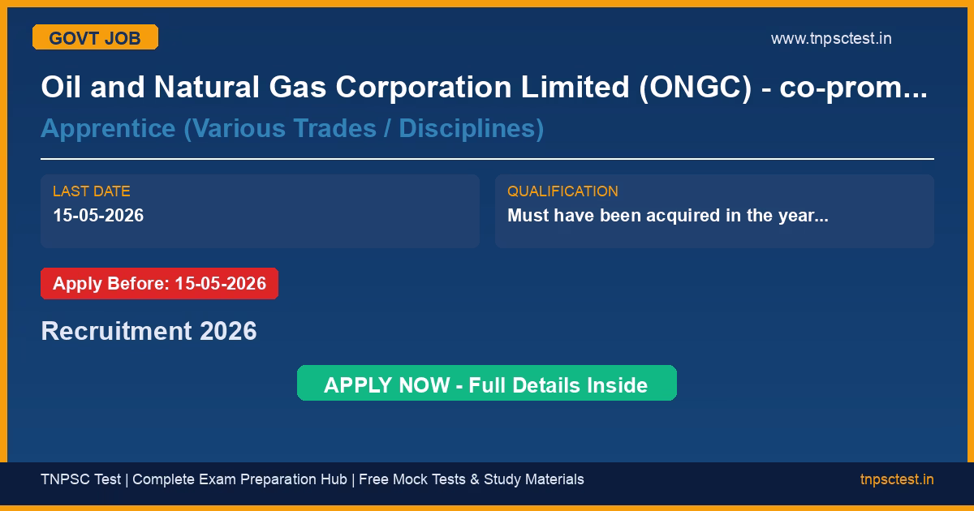This screenshot has height=511, width=974.
Task: Click the LAST DATE label
Action: pyautogui.click(x=92, y=191)
